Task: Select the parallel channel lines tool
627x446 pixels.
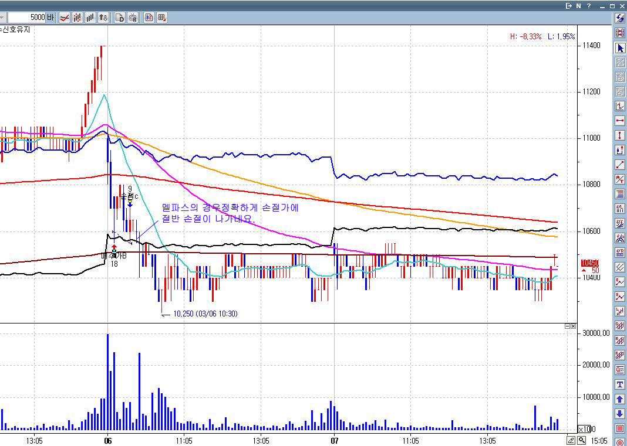Action: point(620,267)
